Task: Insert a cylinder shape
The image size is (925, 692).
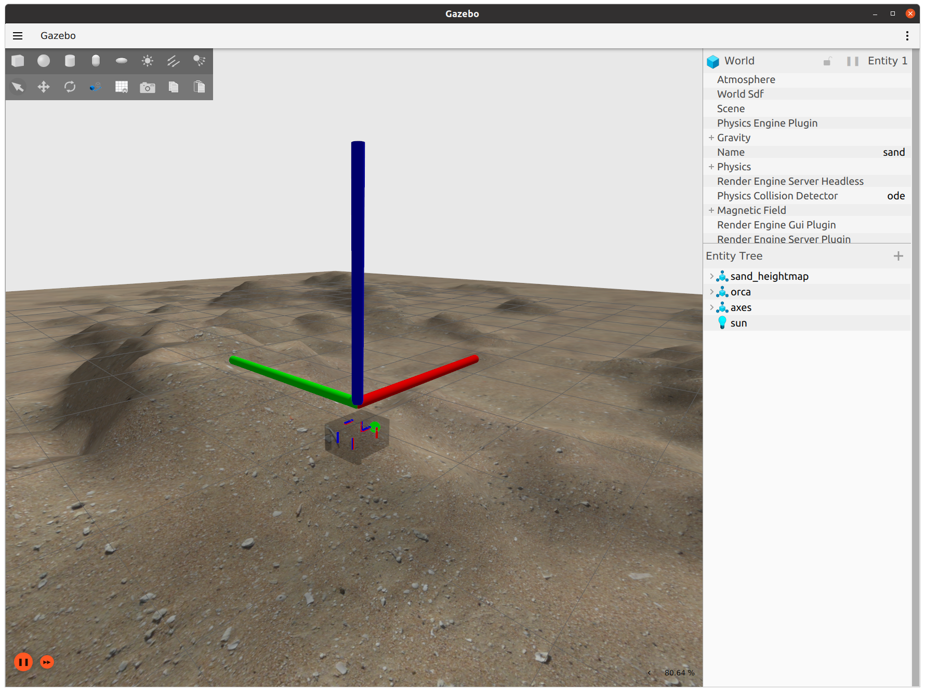Action: point(70,61)
